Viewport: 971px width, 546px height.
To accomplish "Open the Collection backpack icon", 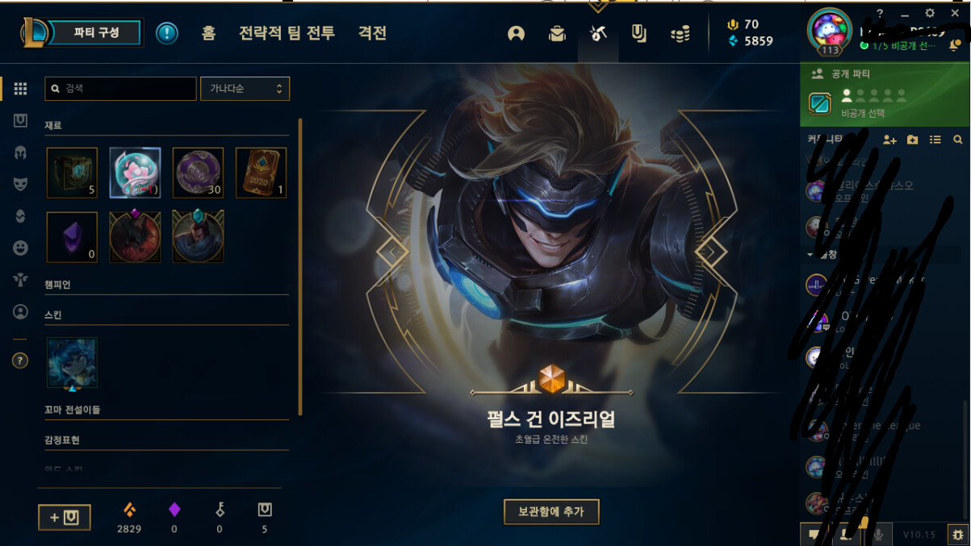I will (557, 33).
